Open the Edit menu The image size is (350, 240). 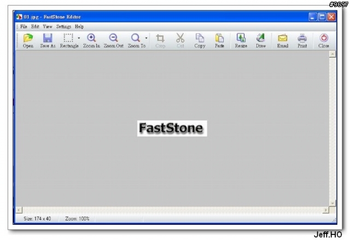(x=35, y=27)
